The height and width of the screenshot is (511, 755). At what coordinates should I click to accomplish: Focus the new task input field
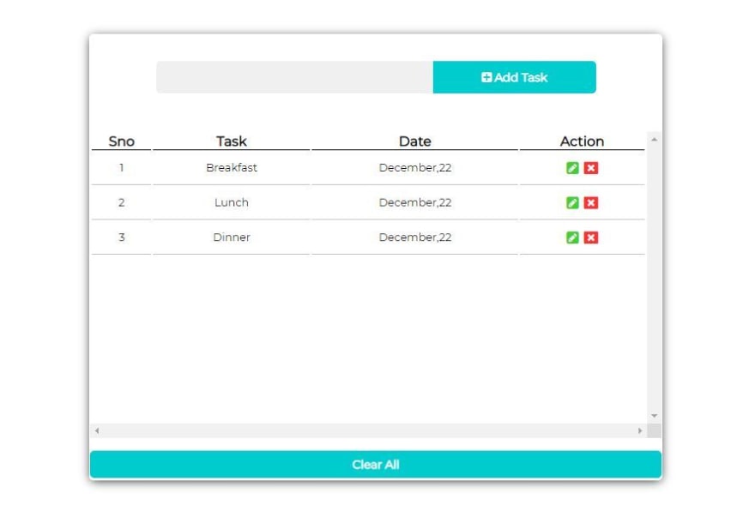click(294, 77)
